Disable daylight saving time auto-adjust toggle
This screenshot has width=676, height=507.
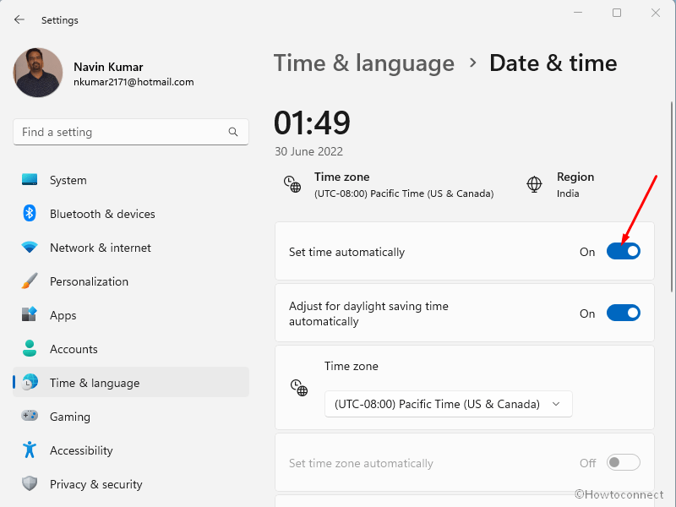[x=624, y=313]
